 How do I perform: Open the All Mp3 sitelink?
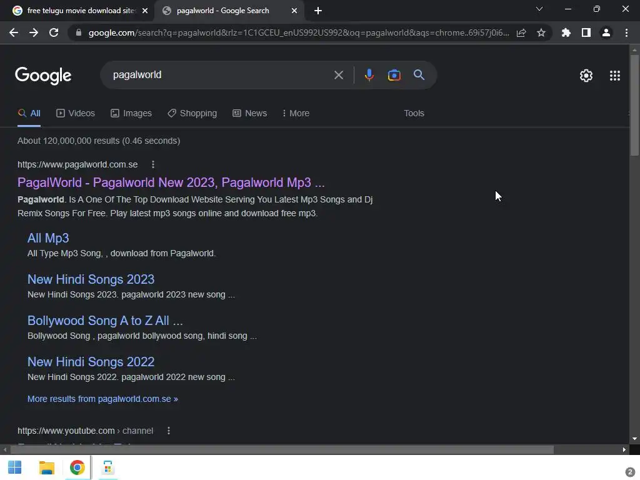tap(48, 238)
